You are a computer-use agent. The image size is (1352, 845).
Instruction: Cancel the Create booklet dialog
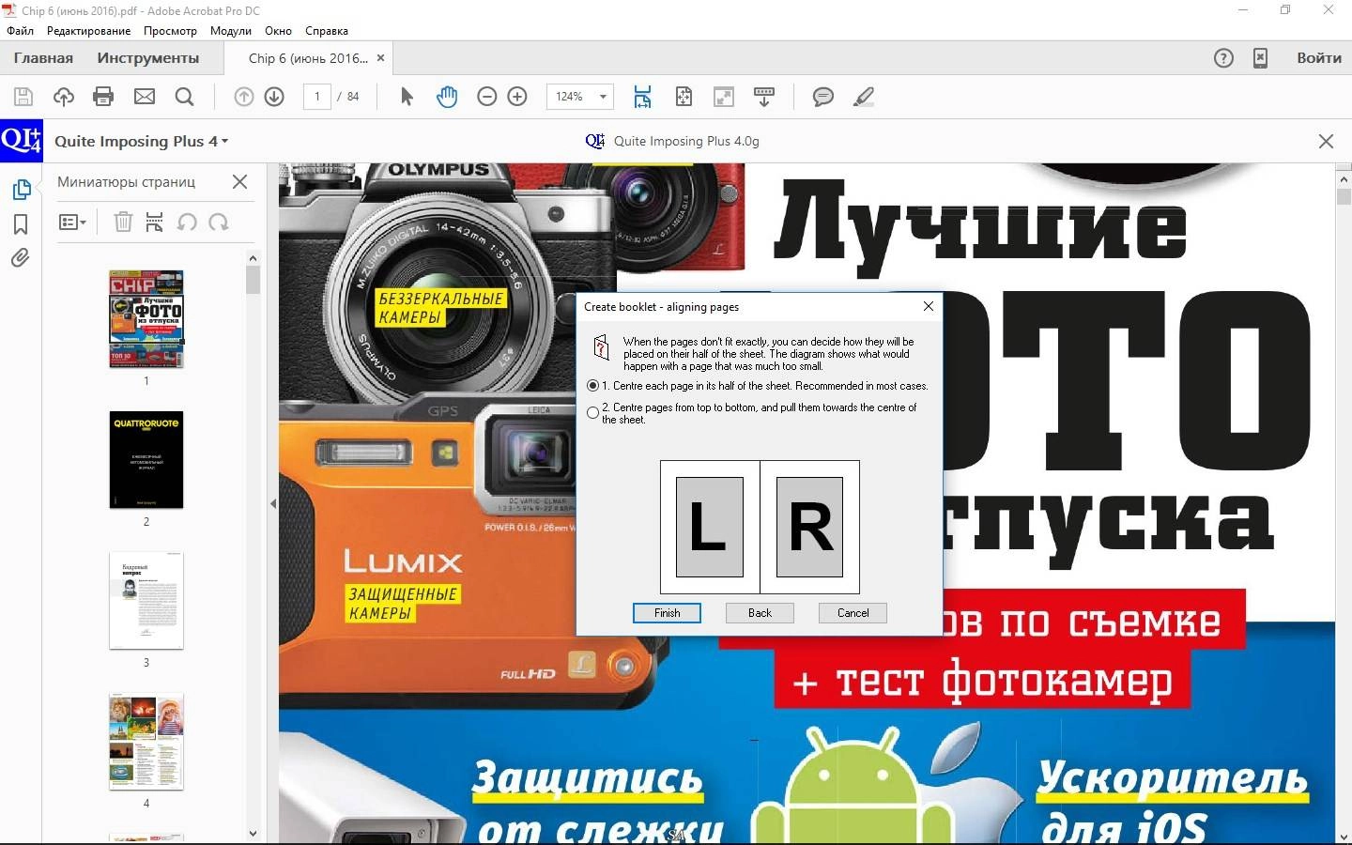point(853,613)
